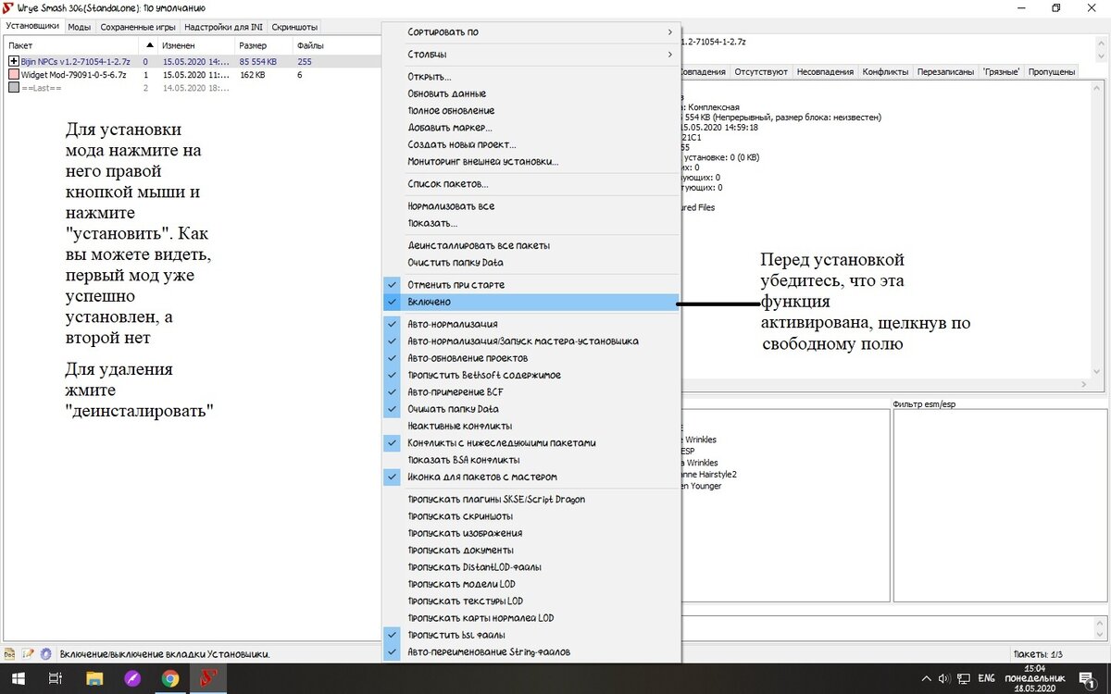Choose 'Обновить данные' menu item

[x=531, y=93]
